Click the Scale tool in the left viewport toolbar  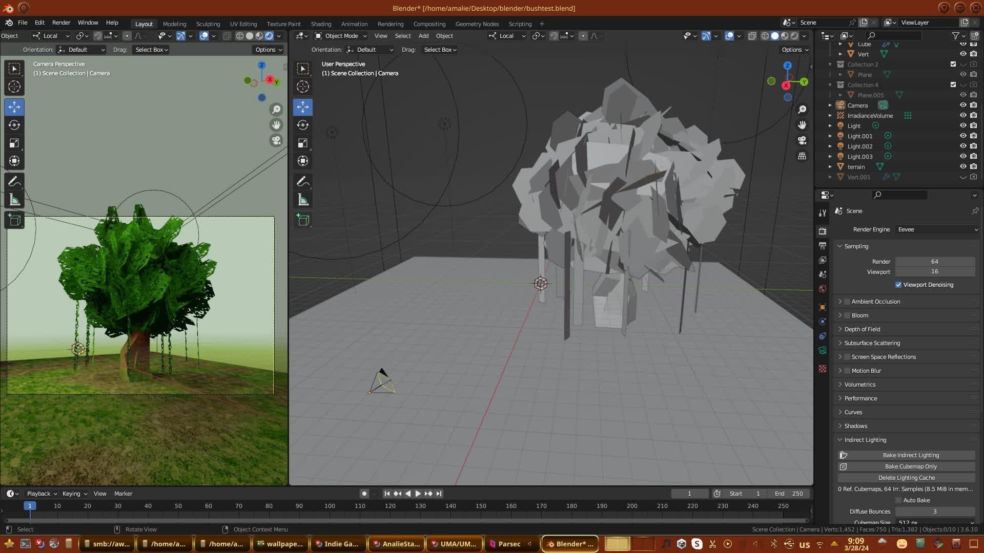point(14,143)
